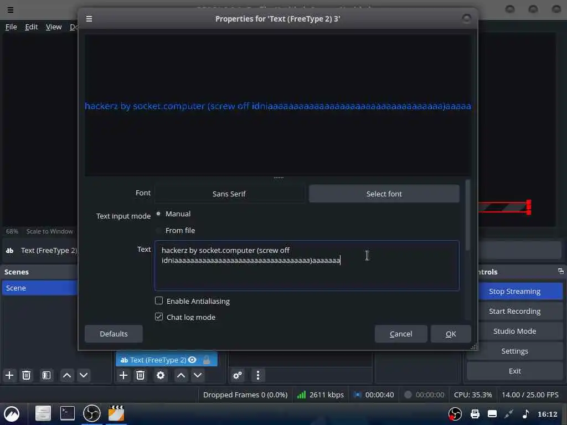Delete selected source with trash icon
The height and width of the screenshot is (425, 567).
(x=140, y=375)
